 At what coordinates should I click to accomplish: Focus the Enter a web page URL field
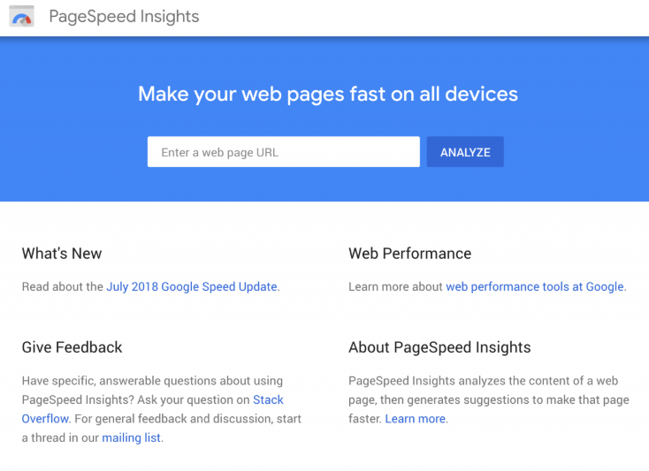(x=284, y=152)
